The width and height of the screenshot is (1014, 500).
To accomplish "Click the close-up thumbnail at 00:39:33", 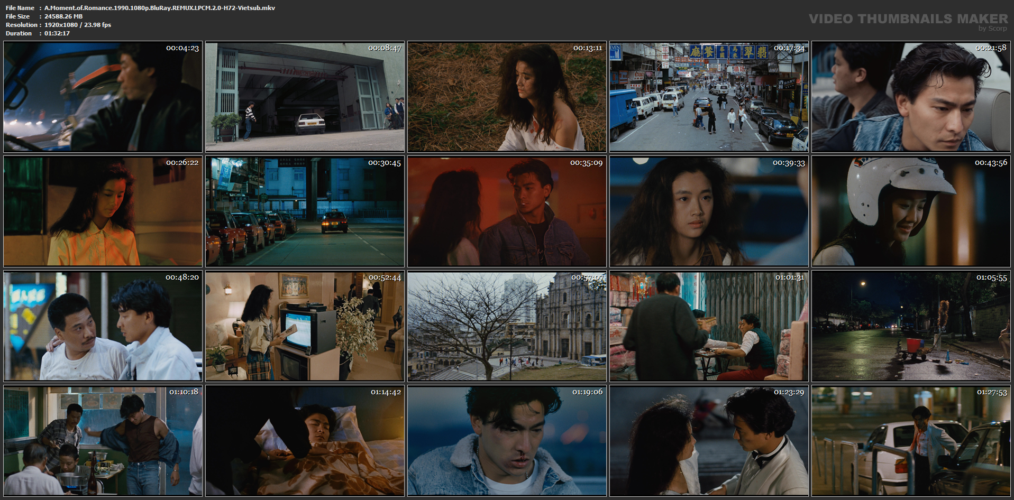I will [x=709, y=211].
